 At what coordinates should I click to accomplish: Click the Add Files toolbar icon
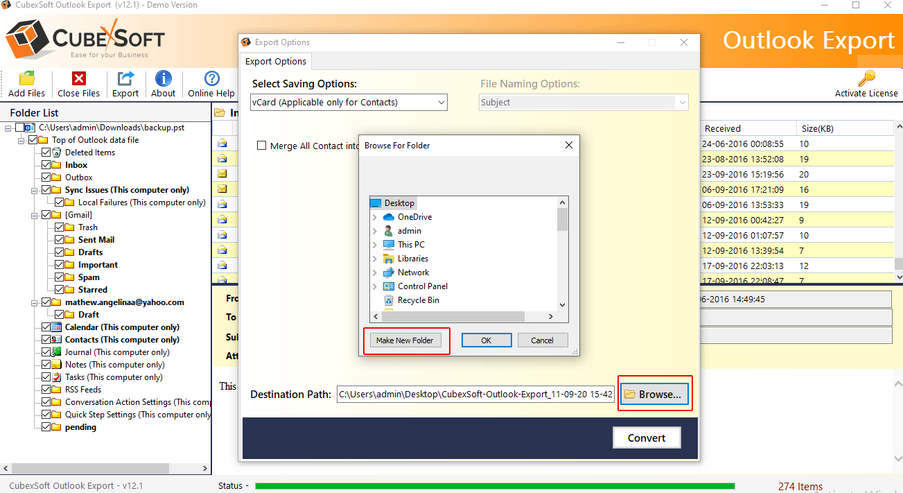click(26, 78)
